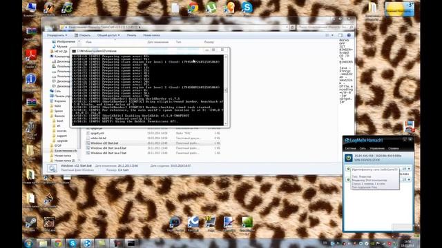Screen dimensions: 442x248
Task: Expand the second Hamachi network dropdown arrow
Action: (409, 179)
